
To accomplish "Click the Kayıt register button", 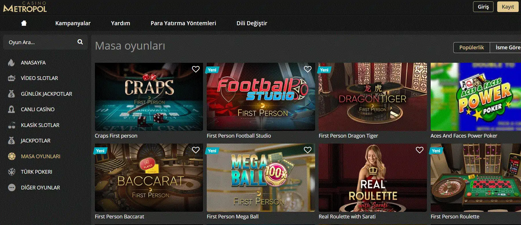I will tap(508, 7).
